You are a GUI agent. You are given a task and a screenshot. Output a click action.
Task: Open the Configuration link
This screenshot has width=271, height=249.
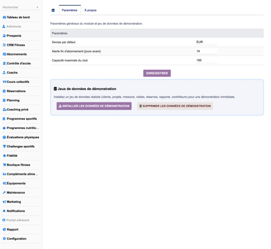(16, 239)
